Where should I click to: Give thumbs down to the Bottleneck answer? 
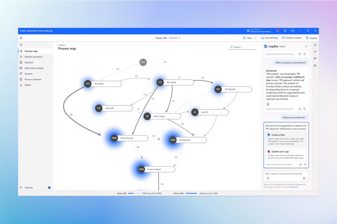[x=305, y=109]
